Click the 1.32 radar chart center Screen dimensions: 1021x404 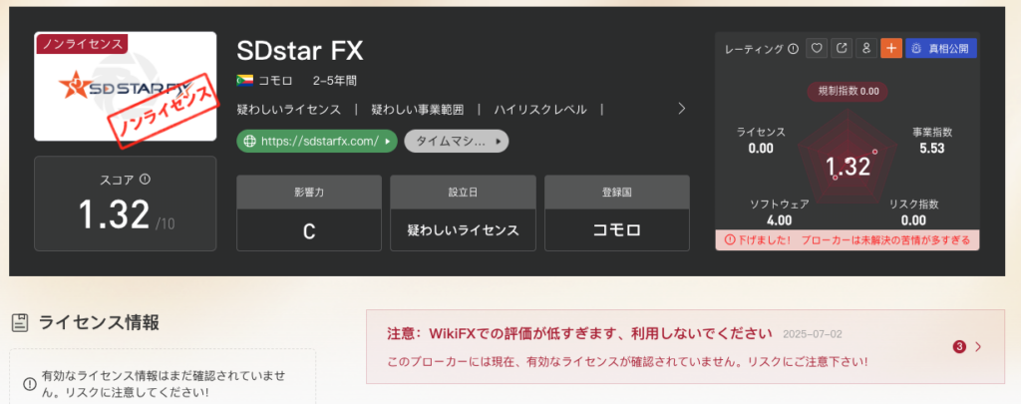(849, 167)
